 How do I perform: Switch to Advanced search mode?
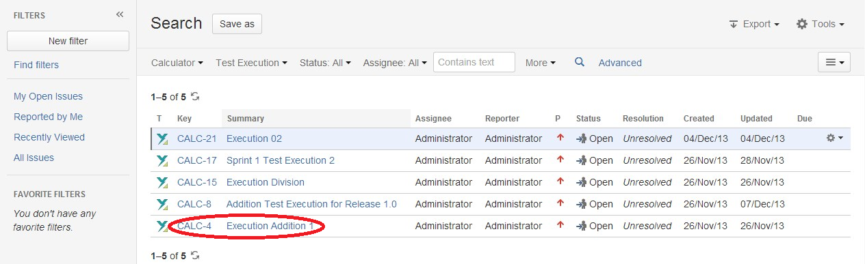(x=620, y=63)
